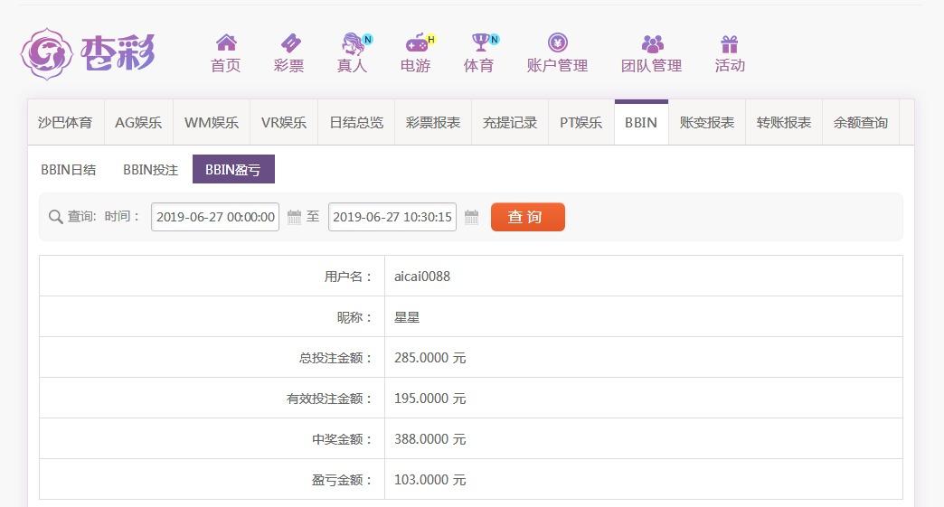Select the BBIN tab

click(x=641, y=123)
